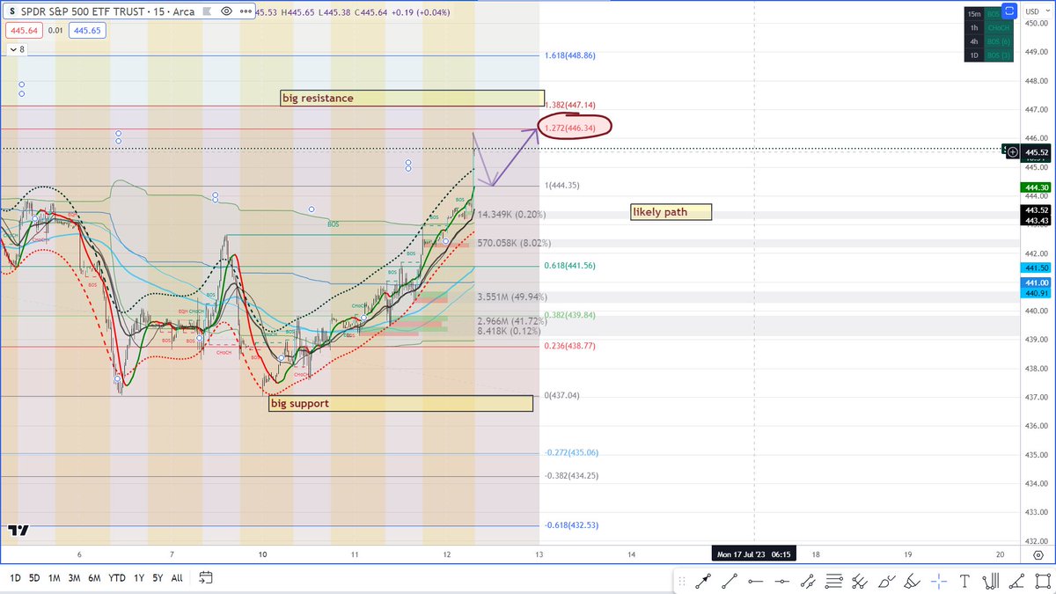Switch range to YTD
Viewport: 1056px width, 594px height.
click(116, 578)
